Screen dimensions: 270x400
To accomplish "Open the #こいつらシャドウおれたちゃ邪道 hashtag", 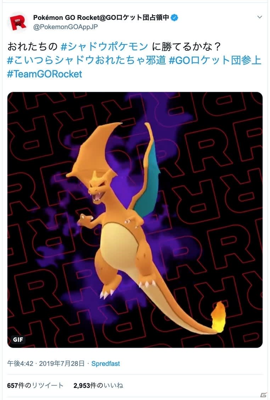I will coord(86,60).
